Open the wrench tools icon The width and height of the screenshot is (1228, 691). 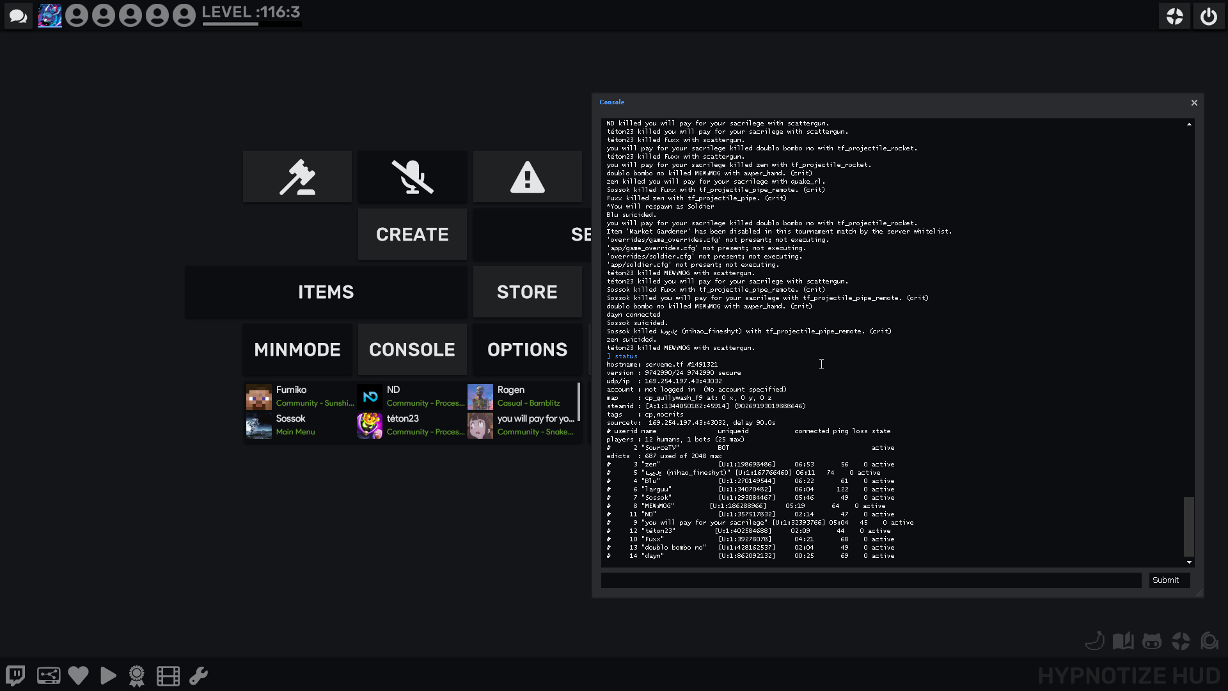[x=198, y=676]
